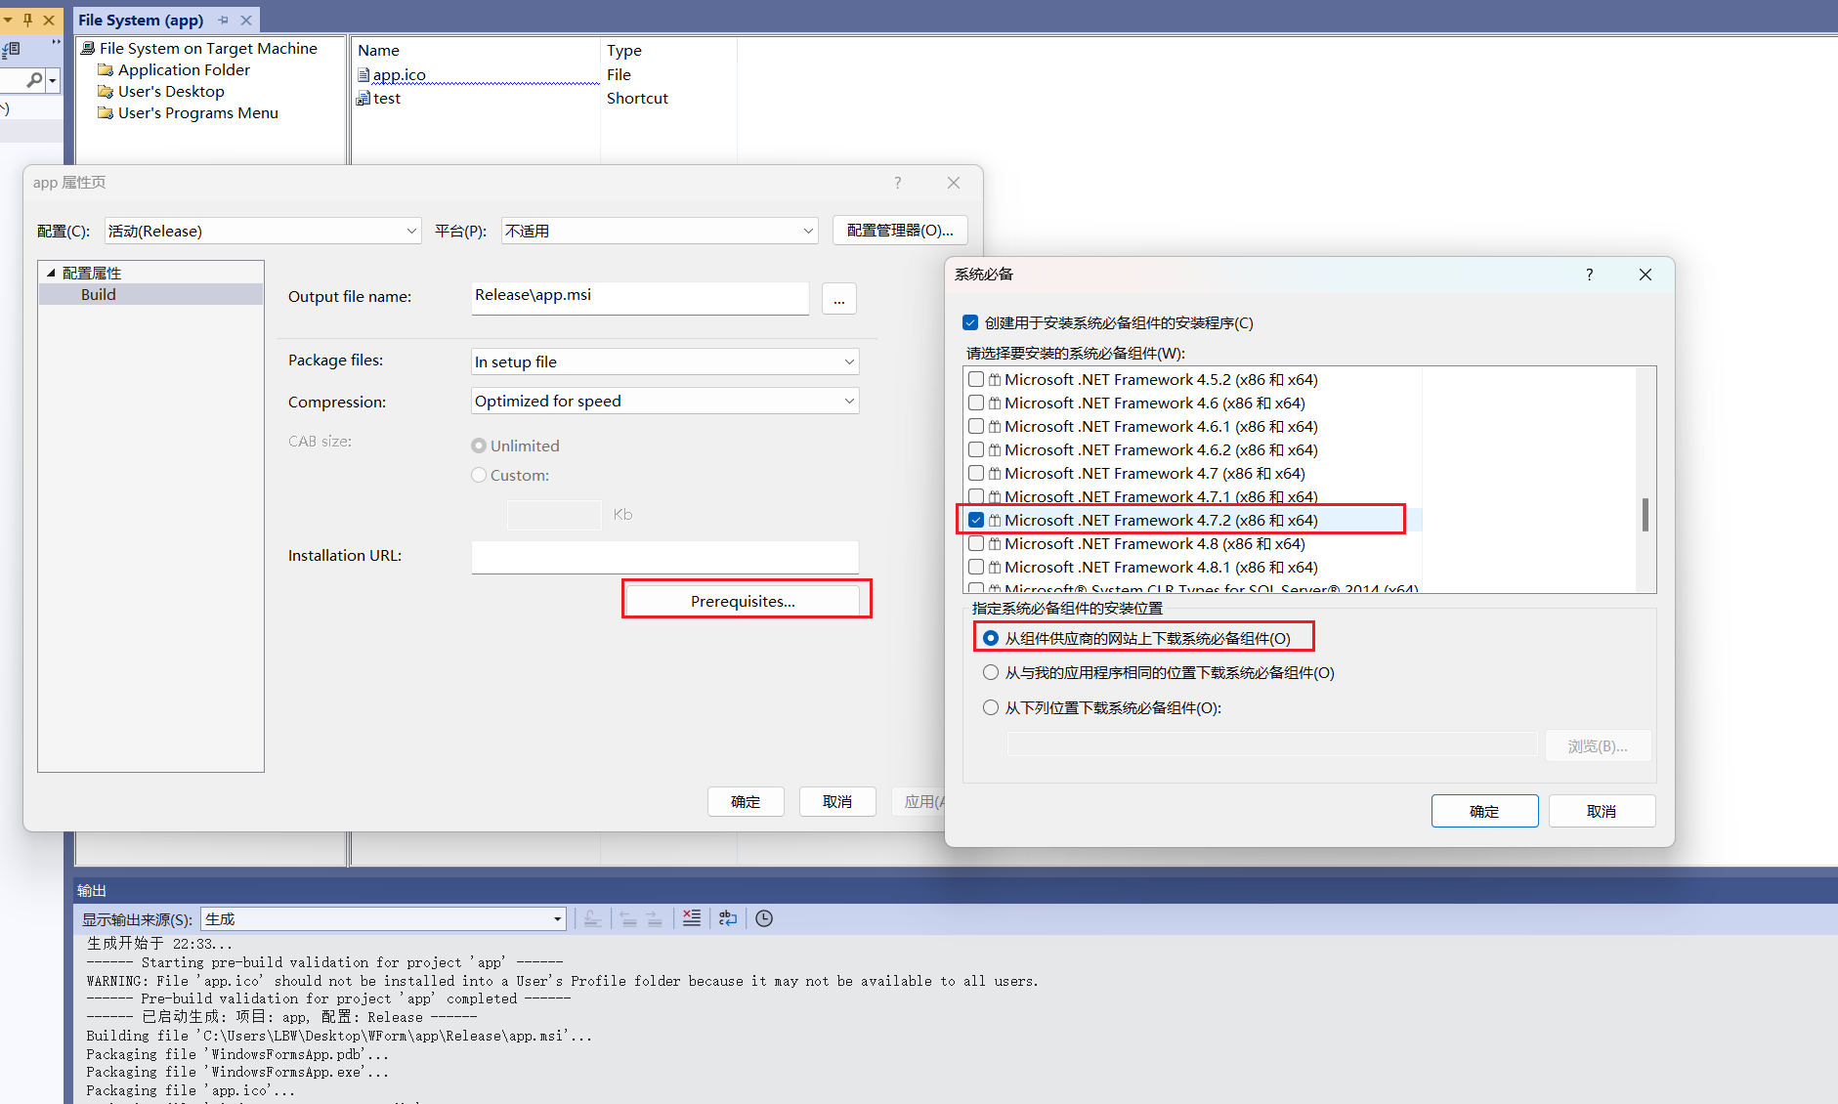1838x1104 pixels.
Task: Click the find message in code icon
Action: 592,918
